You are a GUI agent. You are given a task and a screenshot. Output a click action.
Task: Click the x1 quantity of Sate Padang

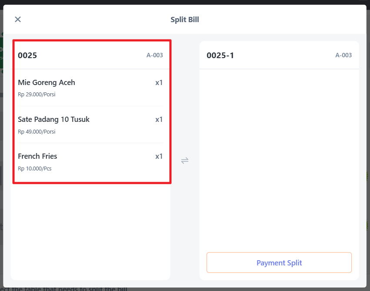(159, 119)
